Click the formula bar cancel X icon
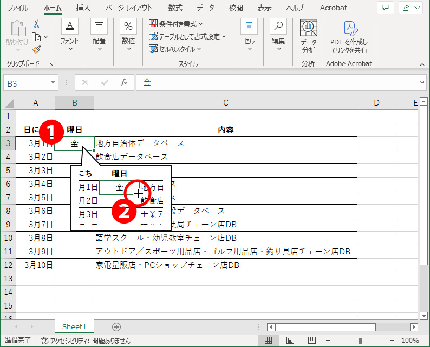430x347 pixels. (85, 82)
